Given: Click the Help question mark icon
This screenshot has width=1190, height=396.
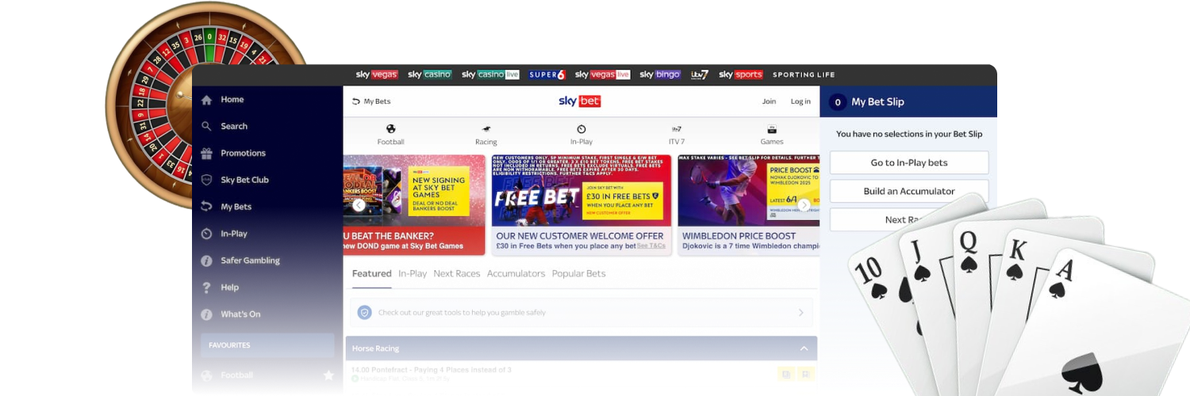Looking at the screenshot, I should [x=207, y=287].
